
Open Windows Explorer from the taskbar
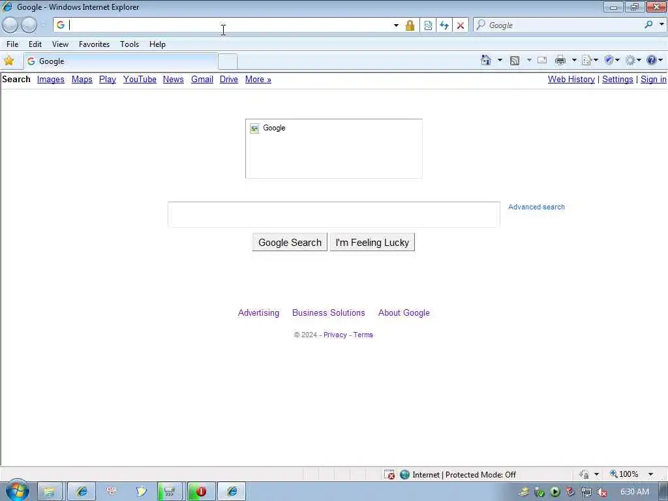tap(50, 492)
